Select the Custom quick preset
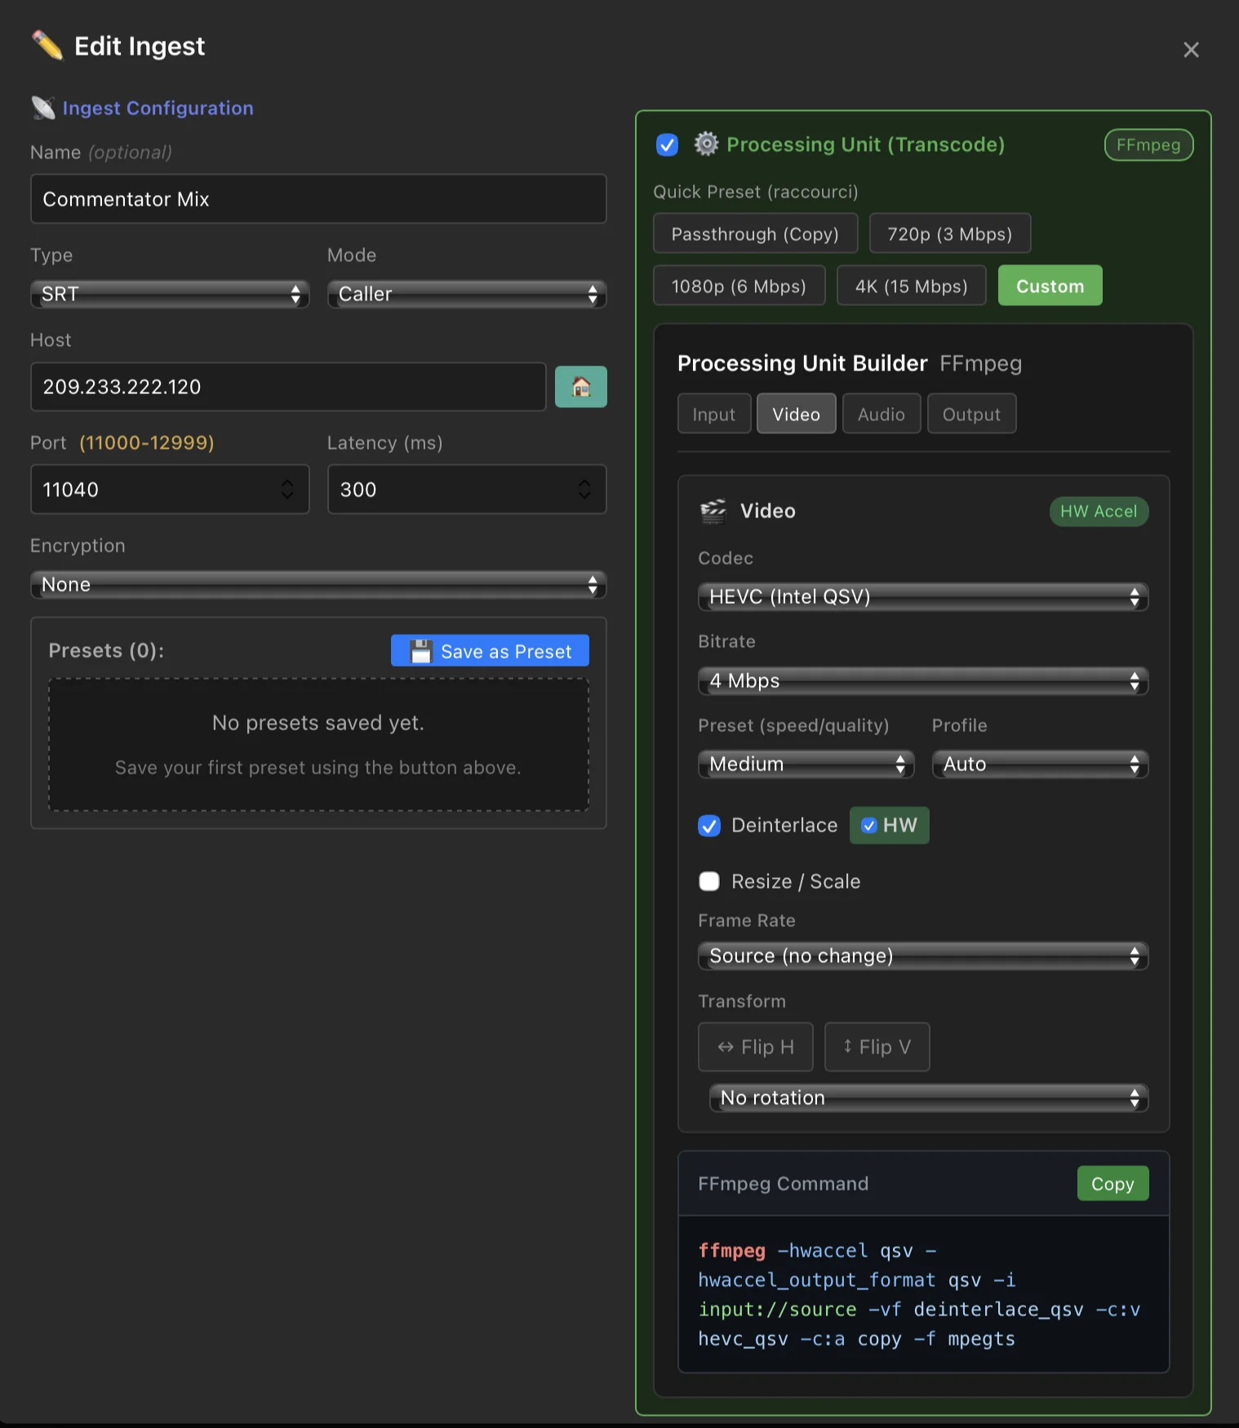 point(1050,286)
